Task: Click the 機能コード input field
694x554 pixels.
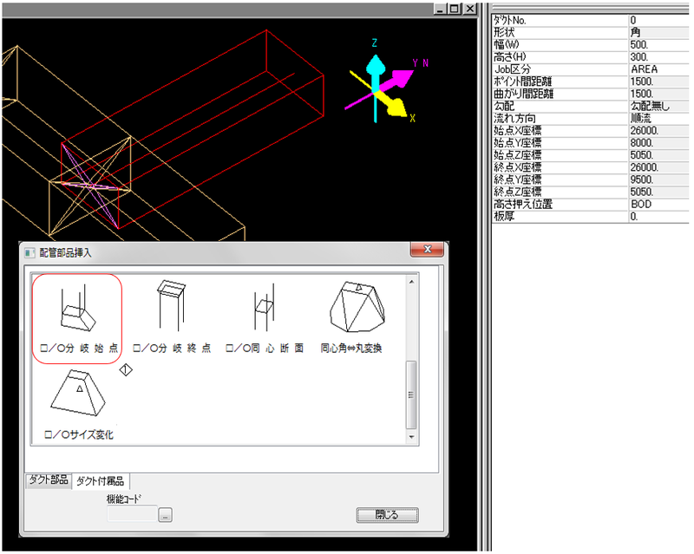Action: coord(132,515)
